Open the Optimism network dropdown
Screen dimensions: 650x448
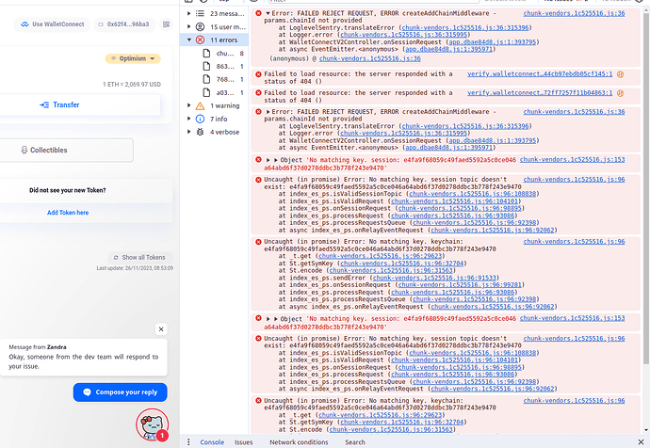[133, 58]
